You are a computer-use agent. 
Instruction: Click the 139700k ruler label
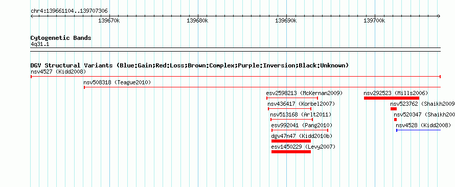coord(374,21)
